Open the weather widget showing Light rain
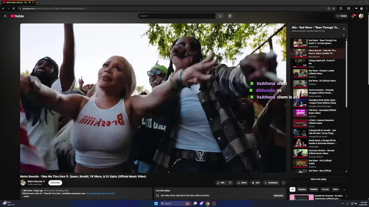369x207 pixels. point(9,204)
